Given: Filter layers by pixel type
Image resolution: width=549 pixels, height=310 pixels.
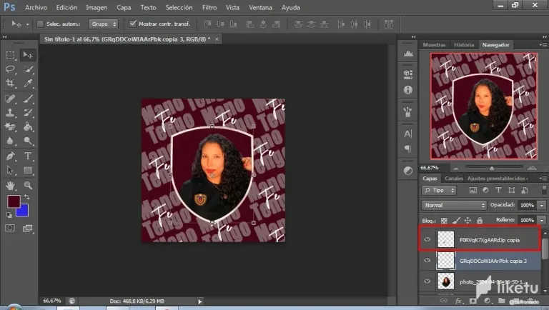Looking at the screenshot, I should [473, 190].
